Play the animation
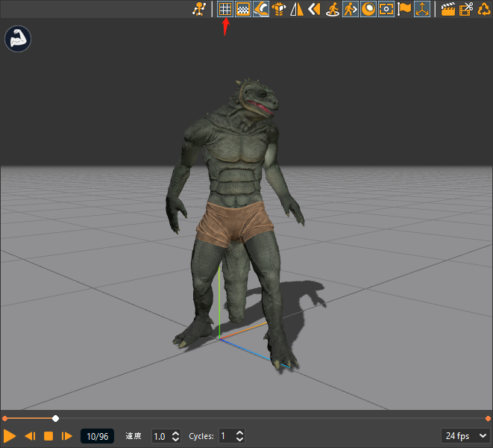Image resolution: width=493 pixels, height=448 pixels. [x=10, y=435]
